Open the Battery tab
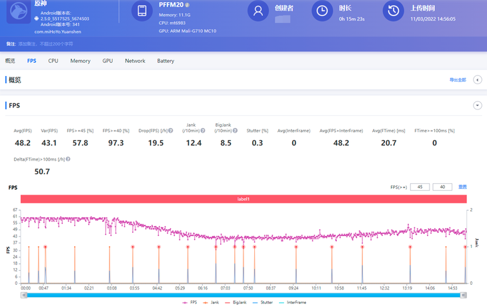Viewport: 487px width, 306px height. point(165,61)
